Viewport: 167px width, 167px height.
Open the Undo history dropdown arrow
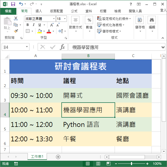tap(25, 4)
